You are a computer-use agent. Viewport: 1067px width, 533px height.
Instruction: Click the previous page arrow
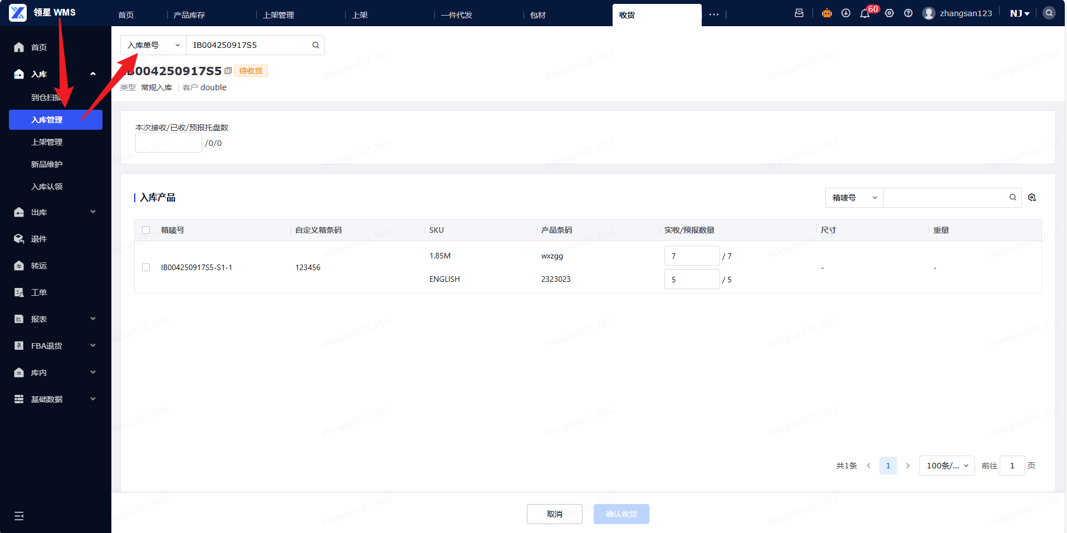point(869,466)
